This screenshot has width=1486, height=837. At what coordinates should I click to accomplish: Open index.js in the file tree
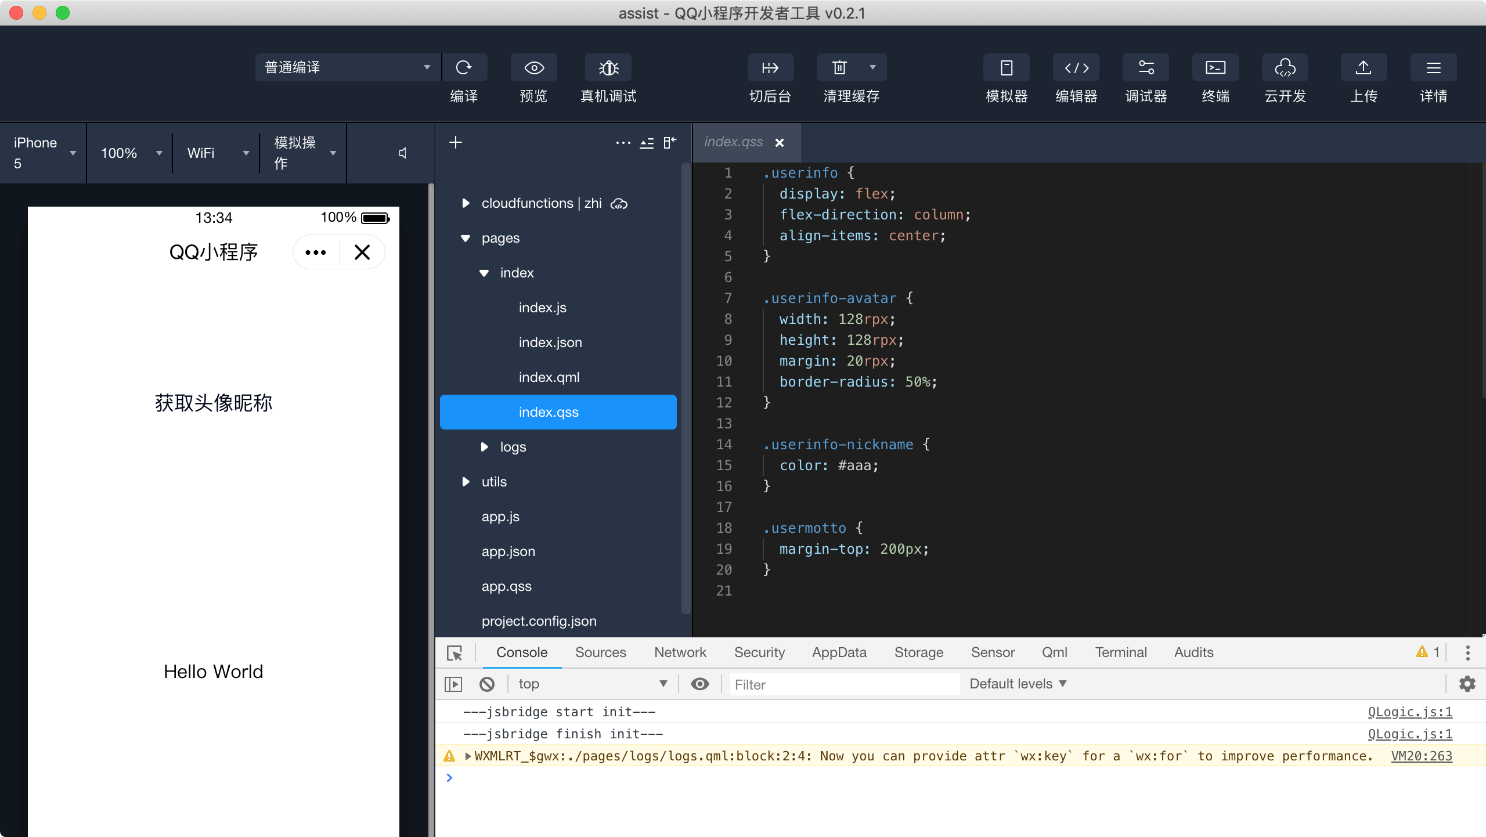[542, 308]
